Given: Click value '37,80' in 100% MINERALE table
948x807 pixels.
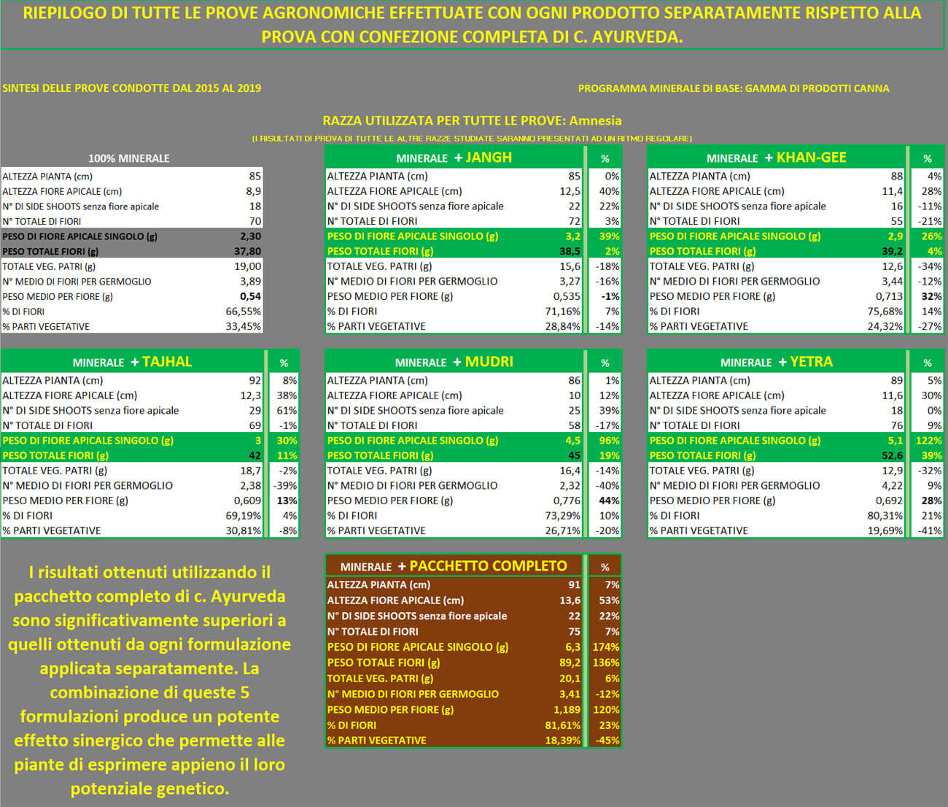Looking at the screenshot, I should tap(247, 251).
